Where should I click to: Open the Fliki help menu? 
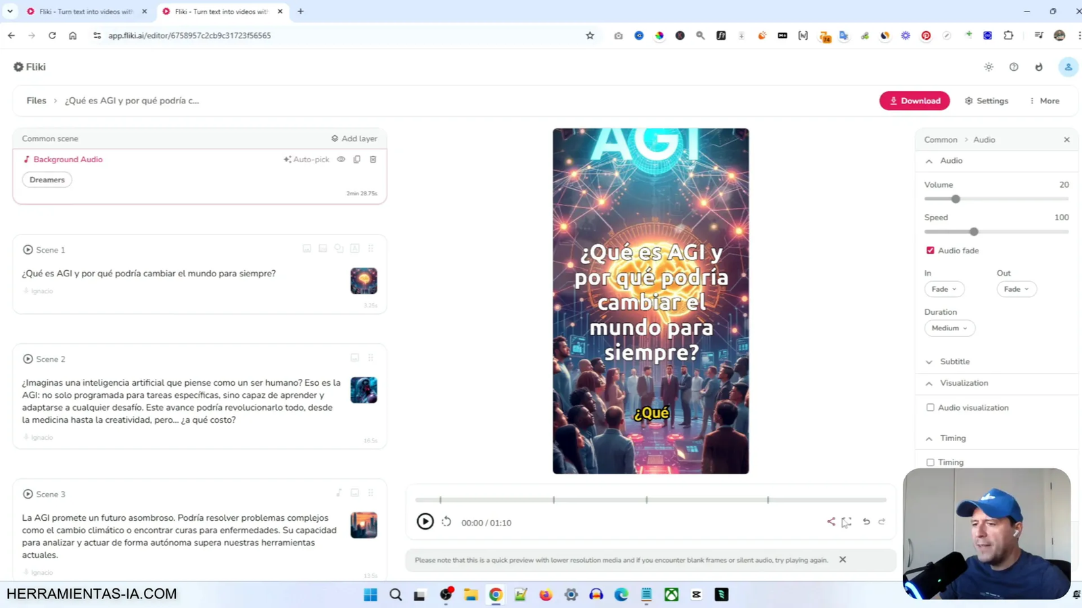coord(1014,67)
